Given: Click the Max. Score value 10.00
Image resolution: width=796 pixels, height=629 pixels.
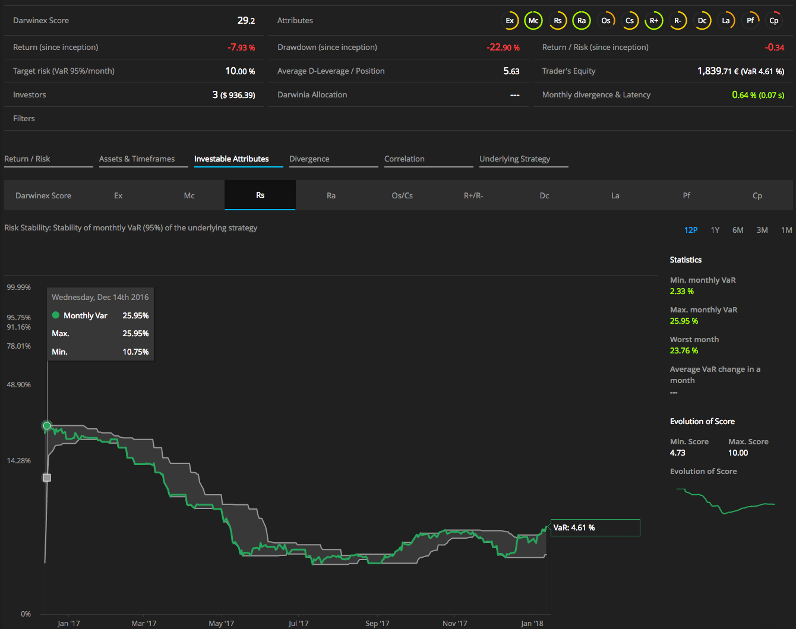Looking at the screenshot, I should (x=738, y=453).
